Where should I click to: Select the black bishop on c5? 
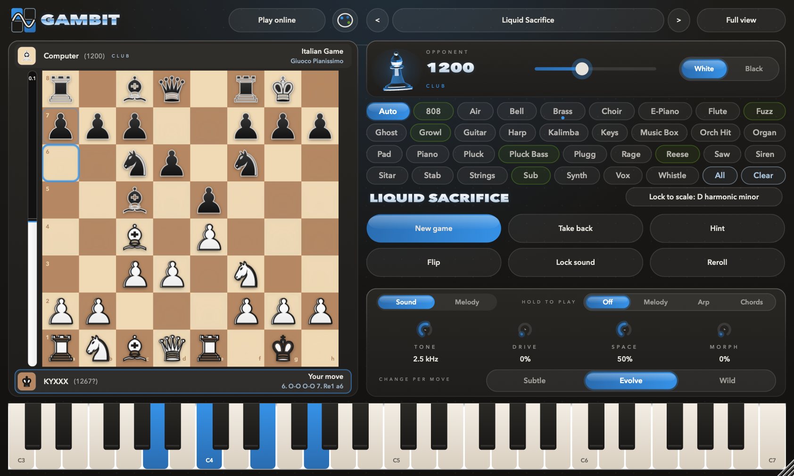135,200
